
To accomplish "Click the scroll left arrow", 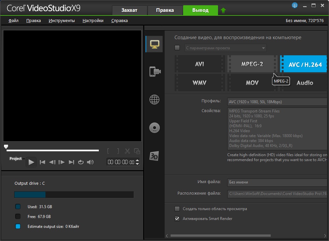I will (167, 235).
